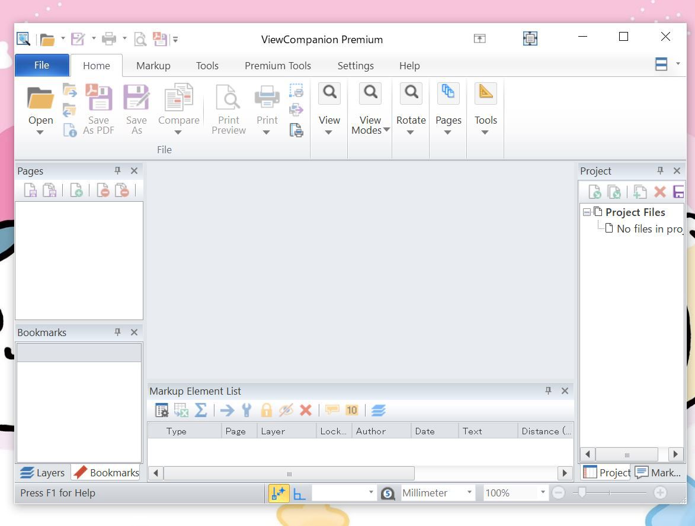The image size is (695, 526).
Task: Click the delete page icon in Pages panel
Action: tap(103, 191)
